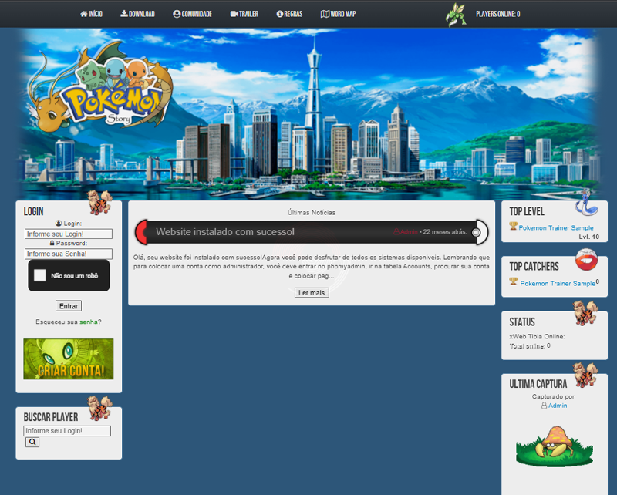Click the trophy icon in Top Level
The height and width of the screenshot is (495, 617).
point(513,226)
